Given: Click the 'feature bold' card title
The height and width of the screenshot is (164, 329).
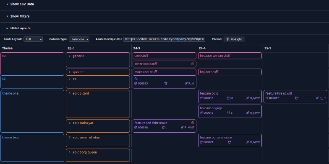Looking at the screenshot, I should coord(209,94).
